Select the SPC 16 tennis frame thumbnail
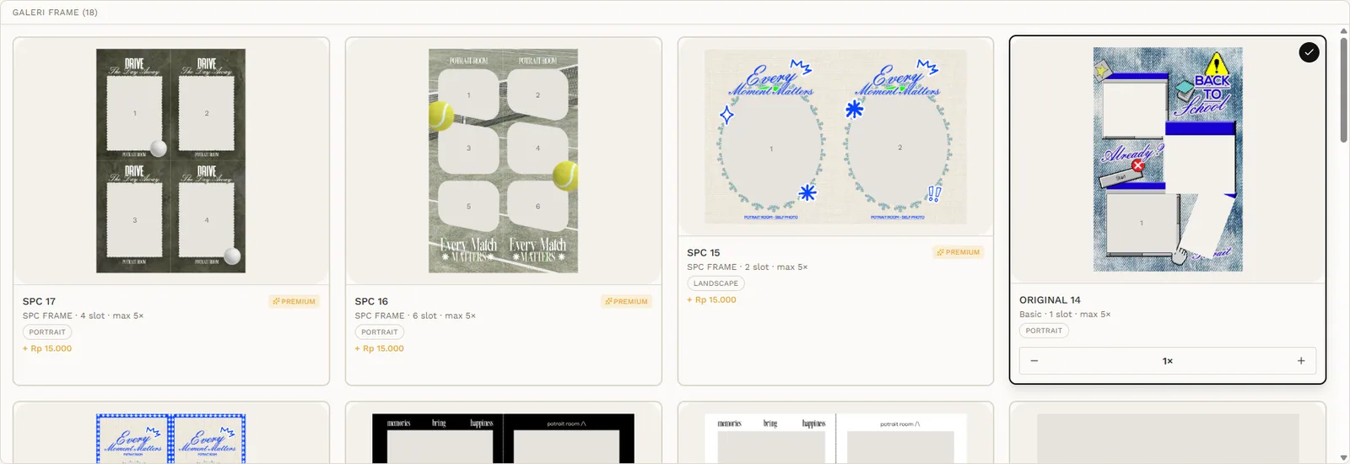Image resolution: width=1350 pixels, height=464 pixels. coord(503,160)
